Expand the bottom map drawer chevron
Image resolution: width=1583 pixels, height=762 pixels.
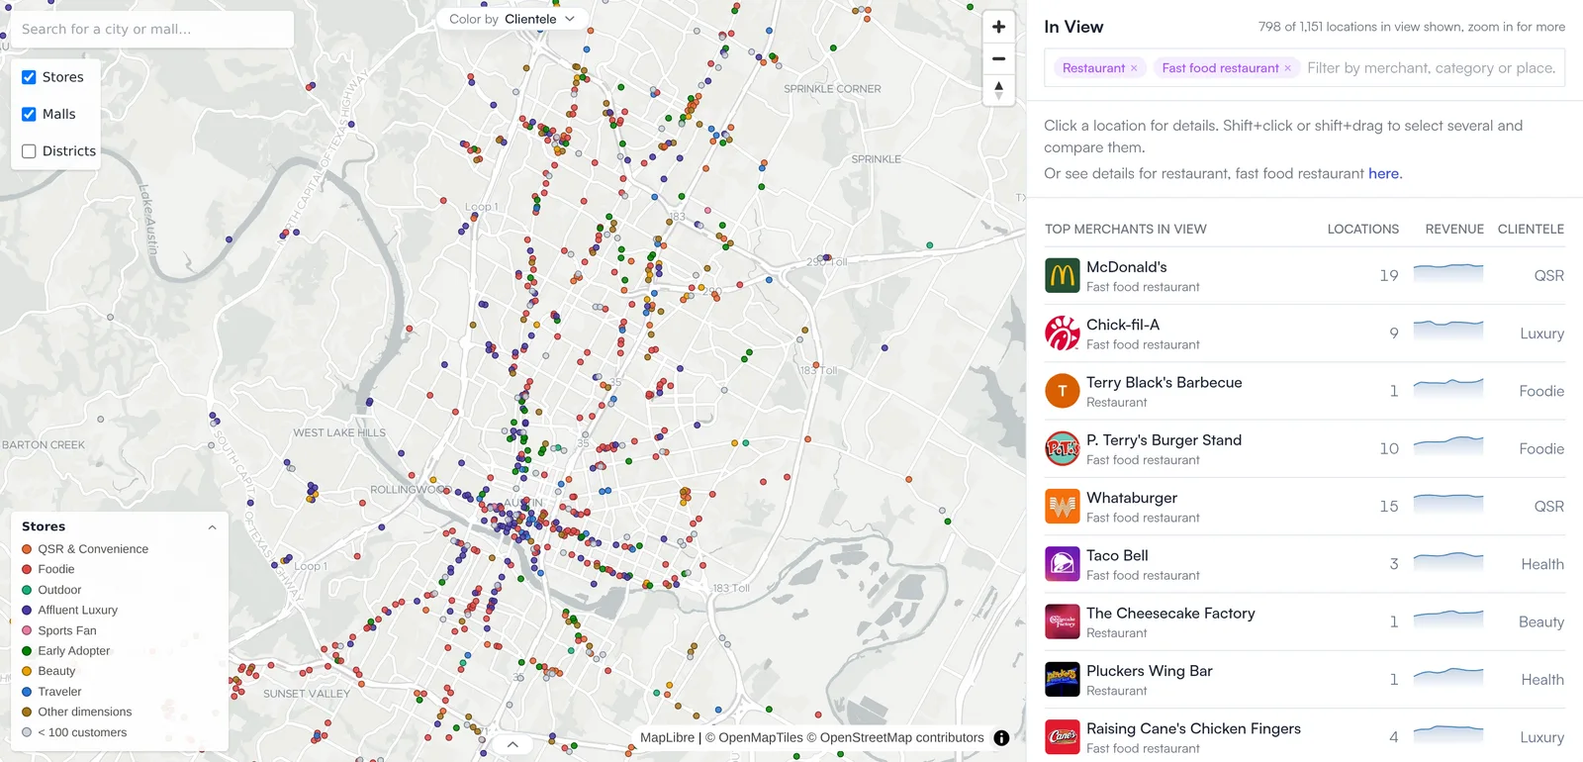[x=512, y=744]
